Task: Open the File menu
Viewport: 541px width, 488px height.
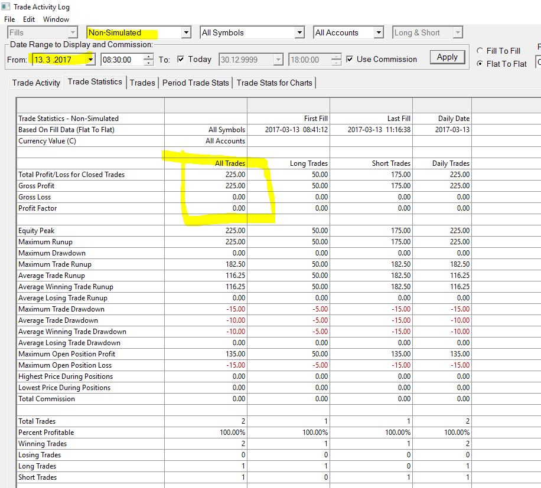Action: (x=9, y=19)
